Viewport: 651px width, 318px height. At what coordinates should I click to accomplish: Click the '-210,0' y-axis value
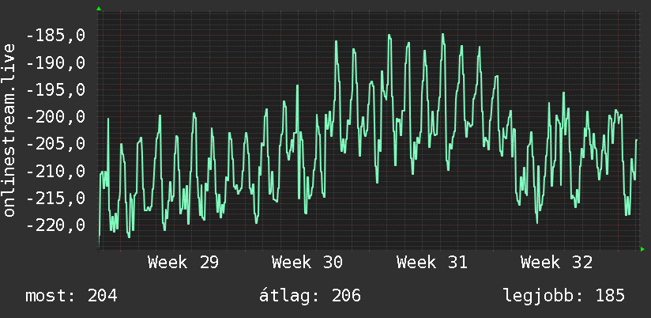pyautogui.click(x=55, y=172)
